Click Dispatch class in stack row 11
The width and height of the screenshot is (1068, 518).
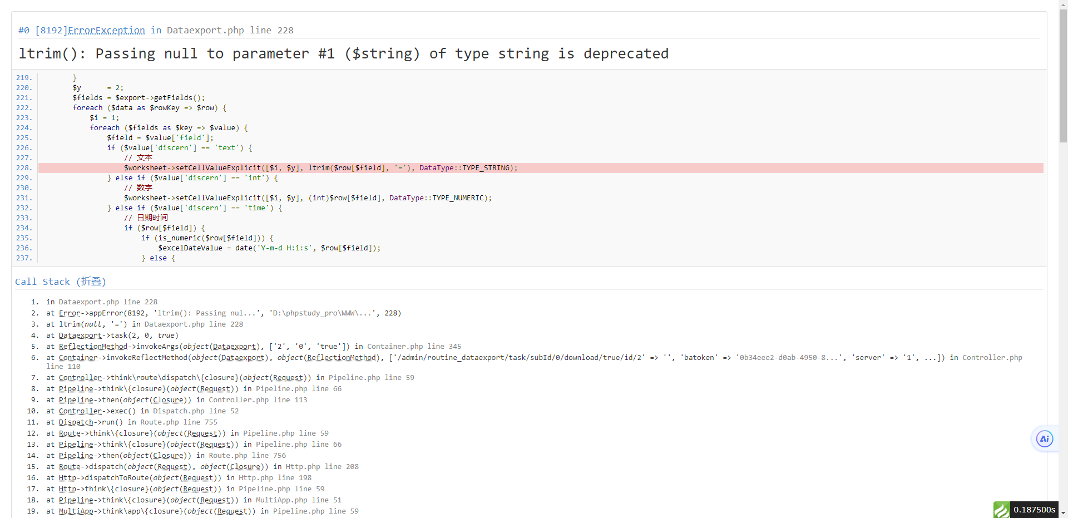[76, 422]
